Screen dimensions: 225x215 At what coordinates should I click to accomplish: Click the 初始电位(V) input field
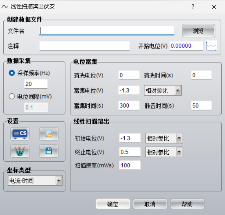click(x=130, y=138)
